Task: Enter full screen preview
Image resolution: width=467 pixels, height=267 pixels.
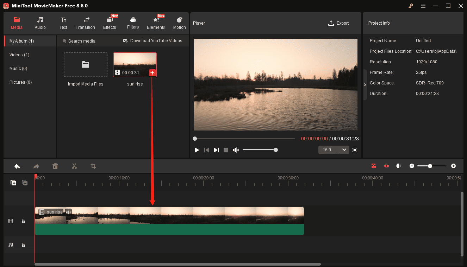Action: pos(355,150)
